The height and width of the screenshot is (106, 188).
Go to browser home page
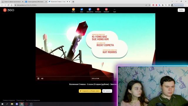(x=11, y=5)
